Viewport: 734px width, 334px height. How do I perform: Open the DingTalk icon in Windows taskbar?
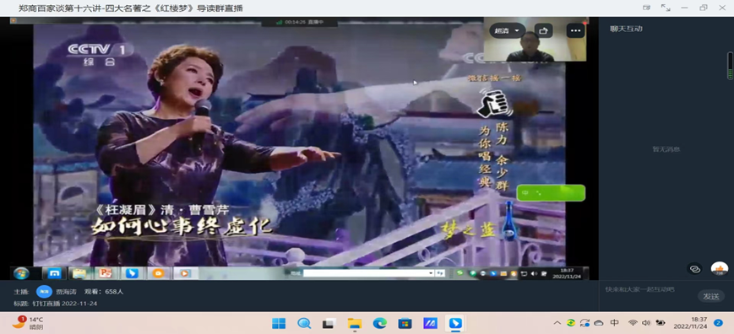[x=455, y=323]
